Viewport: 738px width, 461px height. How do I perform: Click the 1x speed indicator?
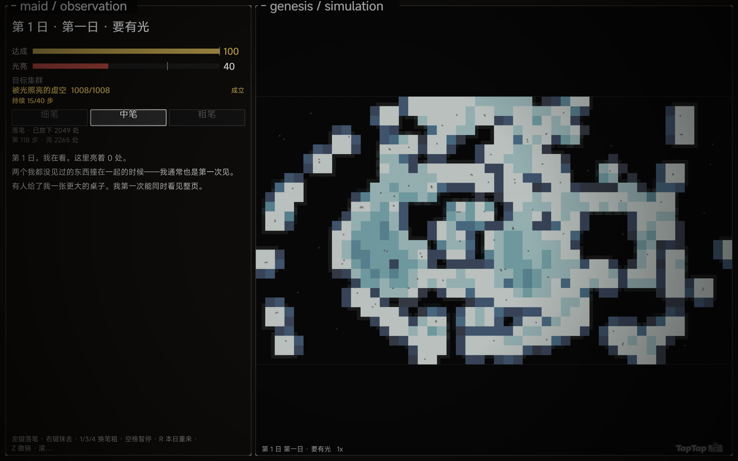coord(340,449)
